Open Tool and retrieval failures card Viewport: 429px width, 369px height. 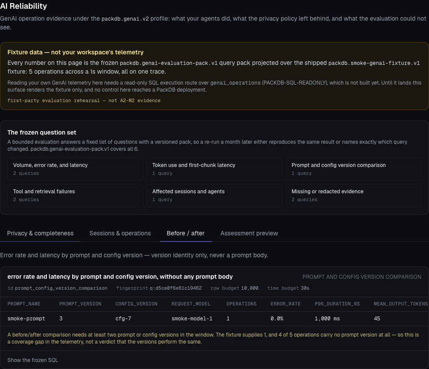tap(75, 195)
